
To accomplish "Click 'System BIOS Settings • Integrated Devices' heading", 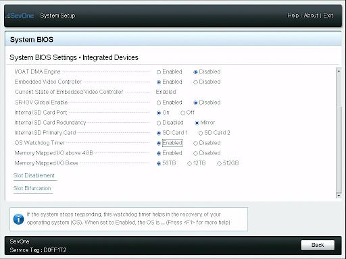I will [x=74, y=57].
